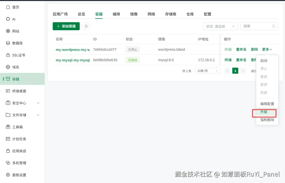
Task: Click 重命名 for the mysql container
Action: coord(241,60)
